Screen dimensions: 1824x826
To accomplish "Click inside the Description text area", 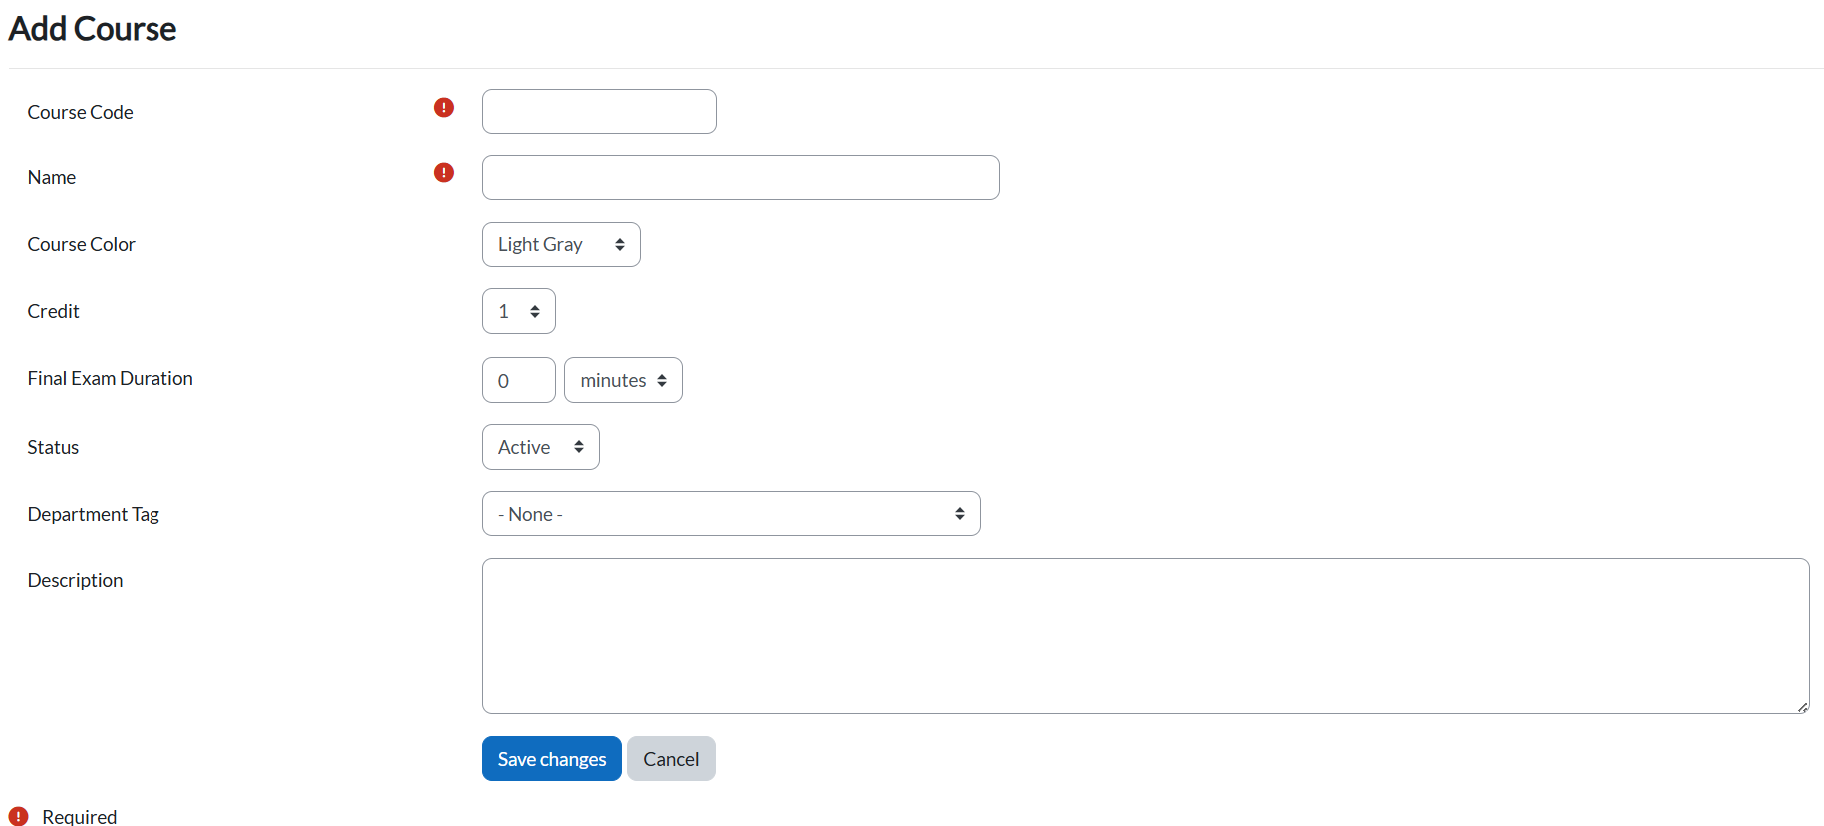I will [1145, 636].
